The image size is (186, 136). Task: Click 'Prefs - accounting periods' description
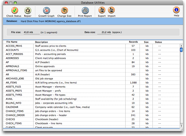pyautogui.click(x=50, y=54)
